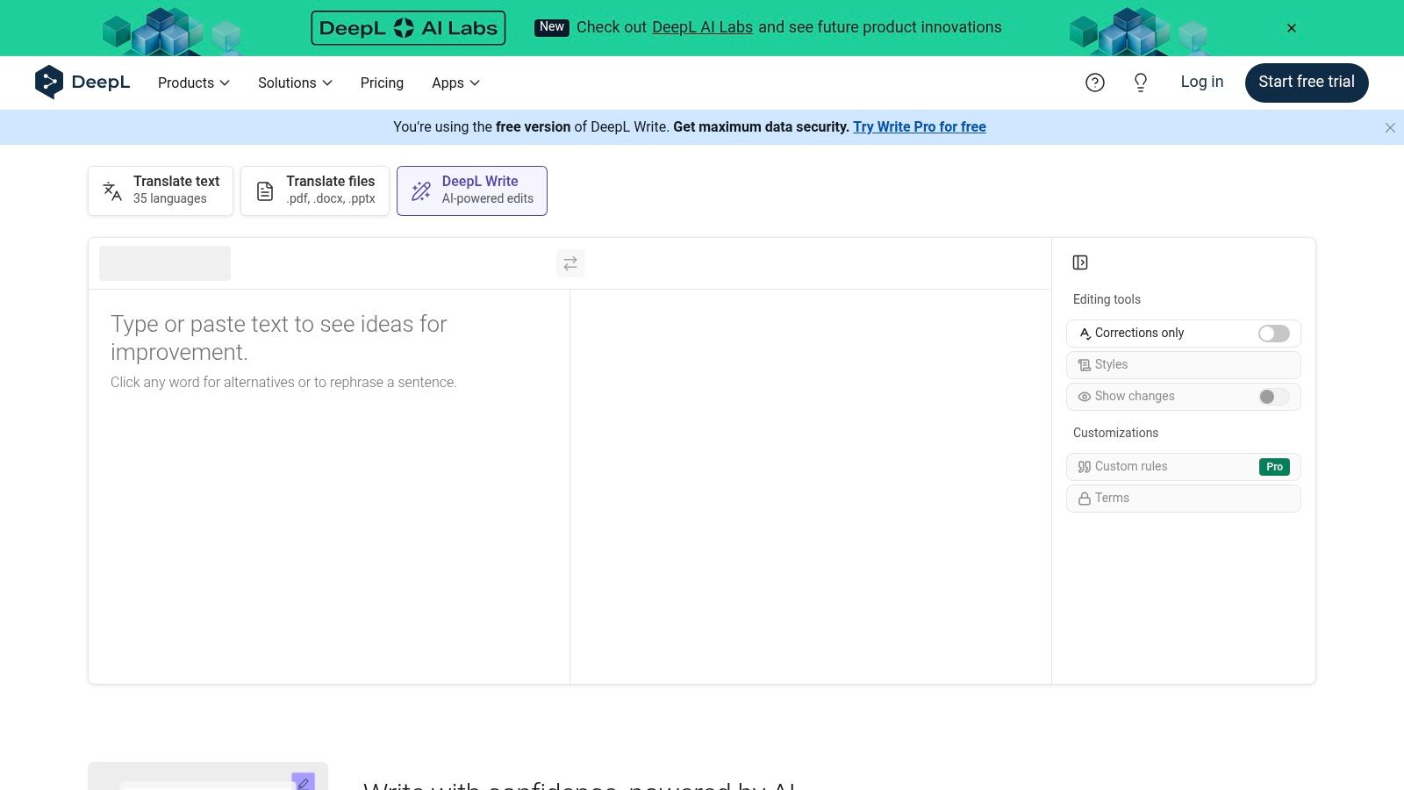Switch to the Translate files tab

[315, 190]
